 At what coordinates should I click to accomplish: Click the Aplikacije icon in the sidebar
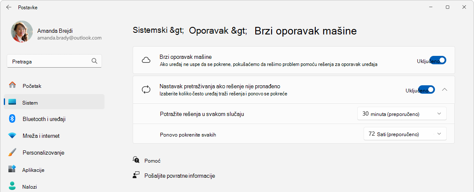(x=12, y=169)
